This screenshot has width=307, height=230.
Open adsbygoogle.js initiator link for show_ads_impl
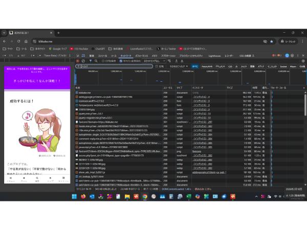[x=209, y=172]
